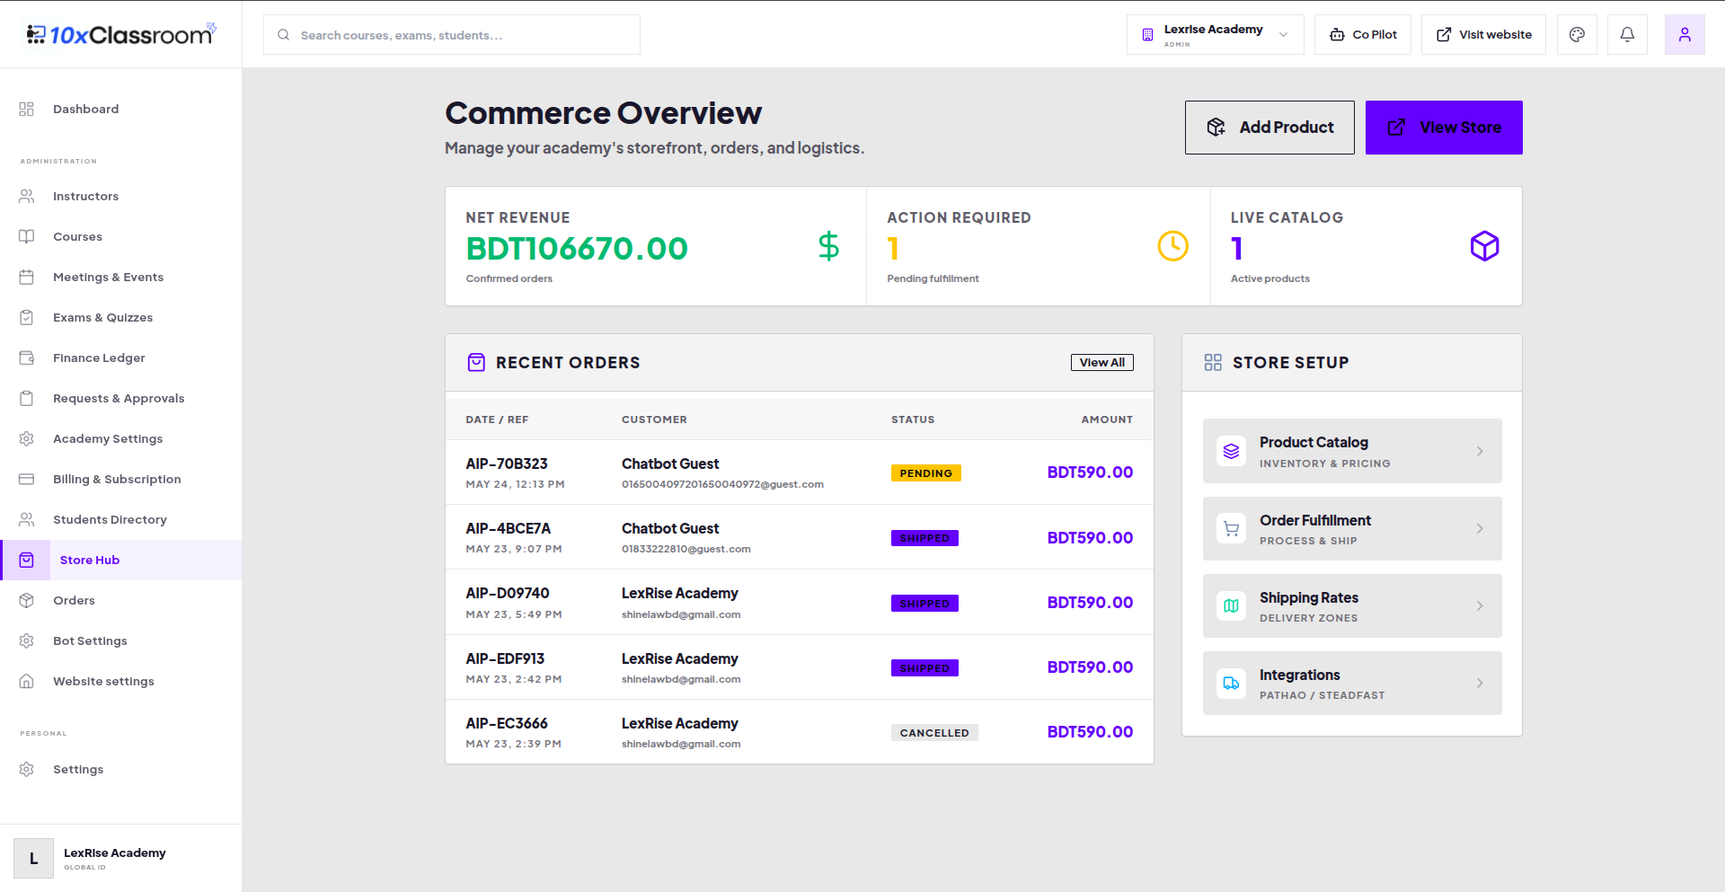Open Requests & Approvals menu item
This screenshot has width=1725, height=892.
point(120,398)
